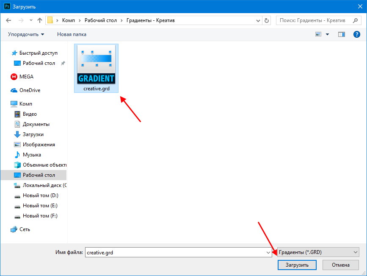Open the Музыка folder
Image resolution: width=367 pixels, height=276 pixels.
(28, 155)
